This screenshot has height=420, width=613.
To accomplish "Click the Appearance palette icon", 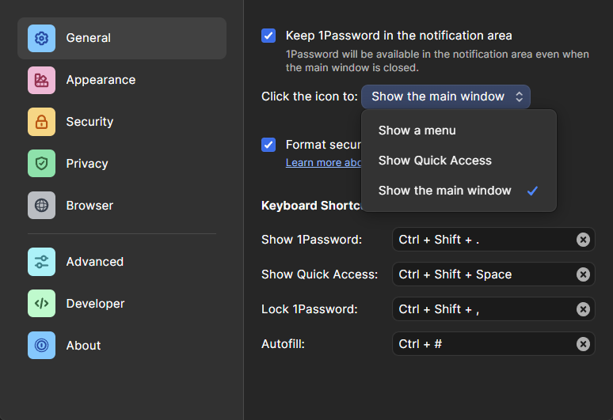I will (x=41, y=80).
